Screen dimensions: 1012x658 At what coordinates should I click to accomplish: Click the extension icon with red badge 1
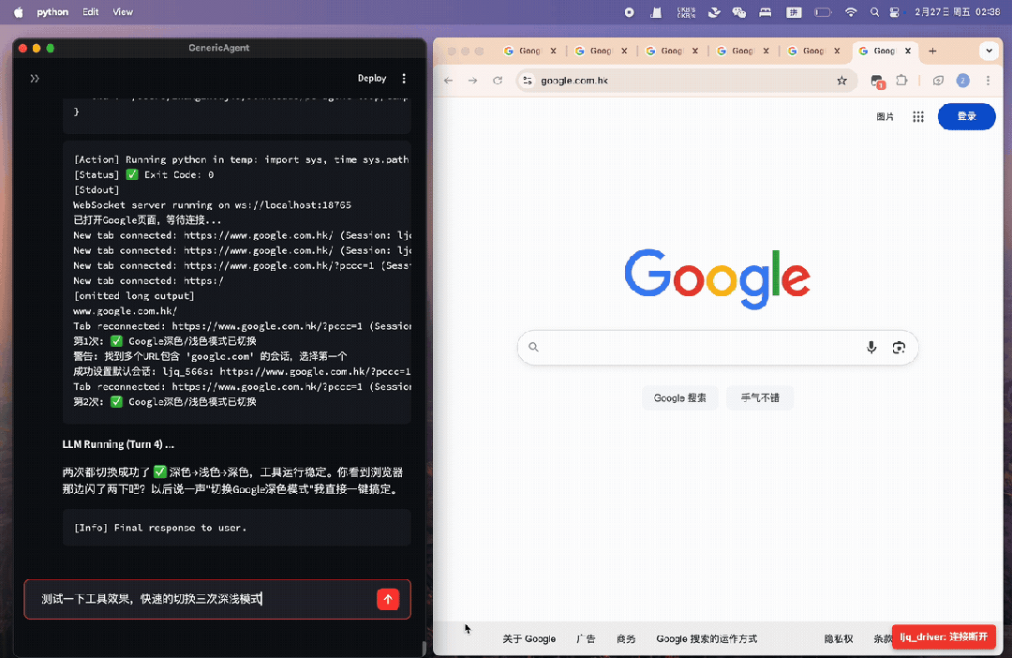click(877, 82)
